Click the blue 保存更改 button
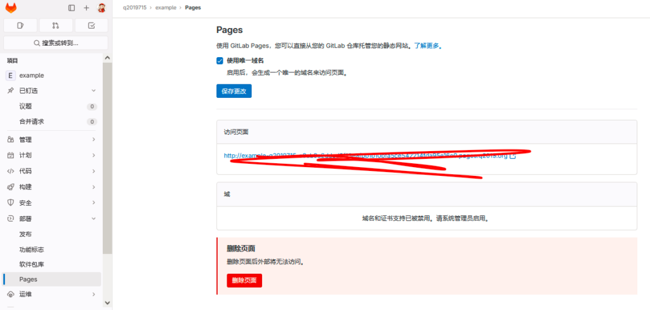Viewport: 650px width, 310px height. click(x=234, y=91)
